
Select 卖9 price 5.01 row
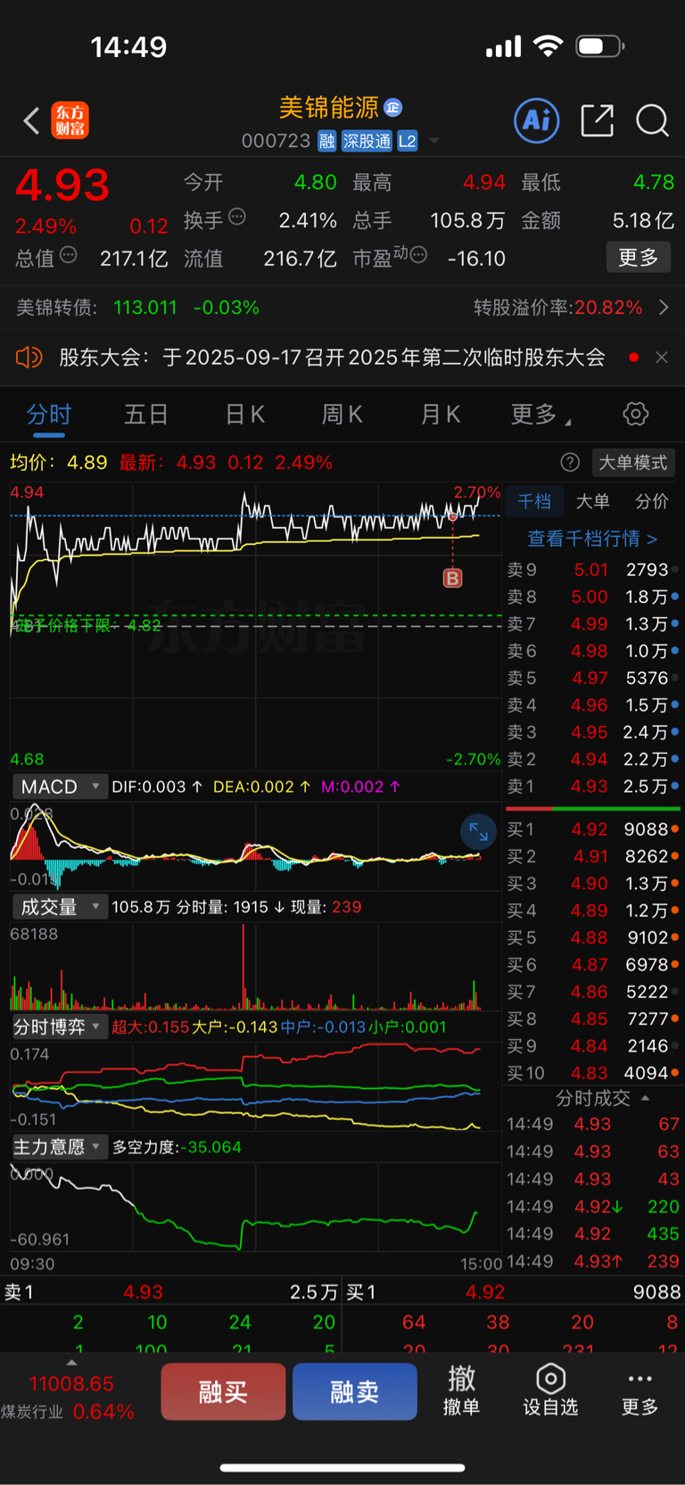point(593,569)
